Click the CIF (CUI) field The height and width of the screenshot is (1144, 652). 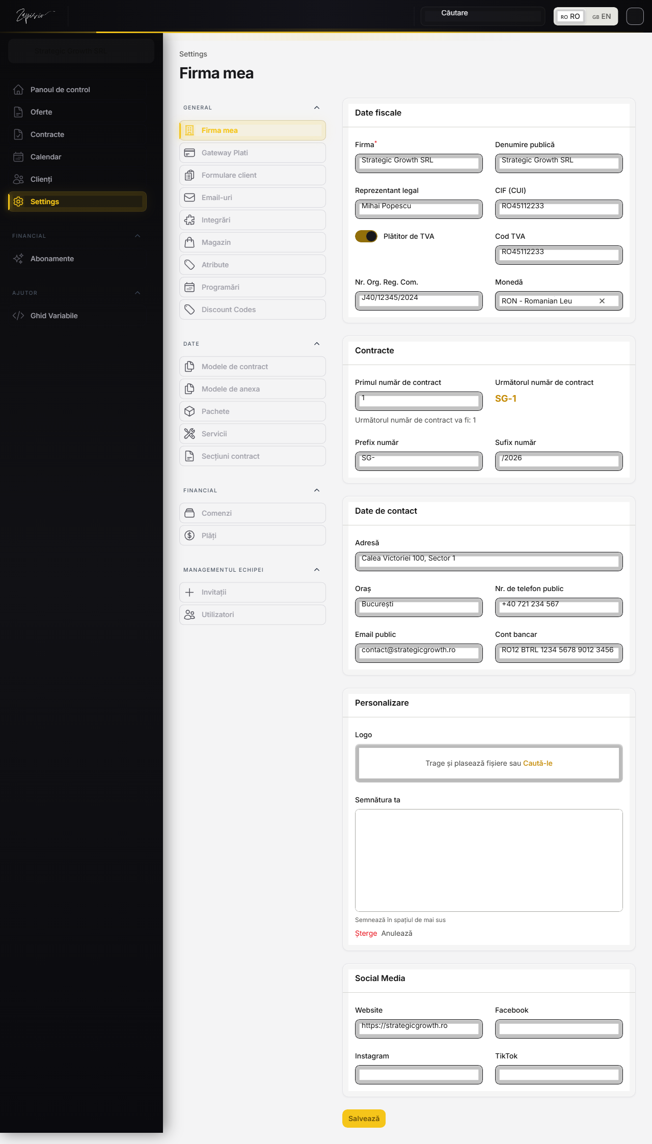coord(559,209)
